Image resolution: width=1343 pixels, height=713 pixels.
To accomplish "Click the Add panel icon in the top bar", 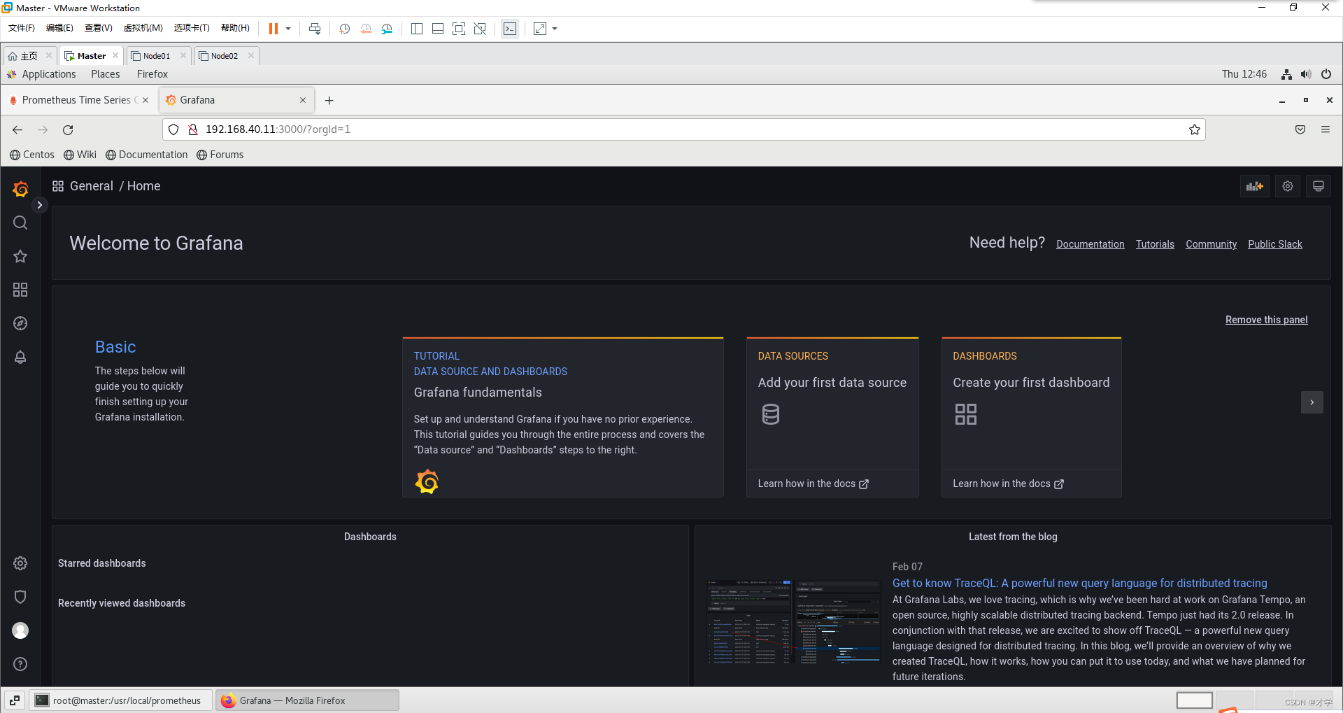I will coord(1255,186).
